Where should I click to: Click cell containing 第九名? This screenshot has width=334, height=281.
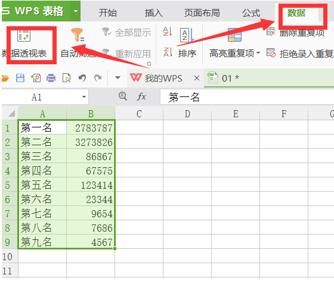tap(42, 242)
